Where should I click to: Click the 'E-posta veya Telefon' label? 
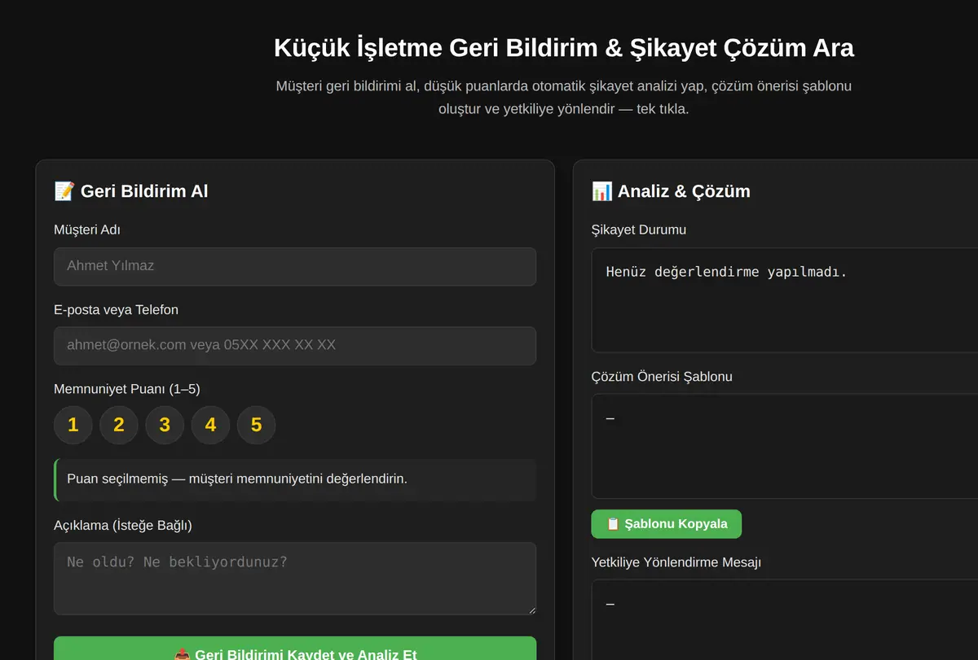pos(116,309)
